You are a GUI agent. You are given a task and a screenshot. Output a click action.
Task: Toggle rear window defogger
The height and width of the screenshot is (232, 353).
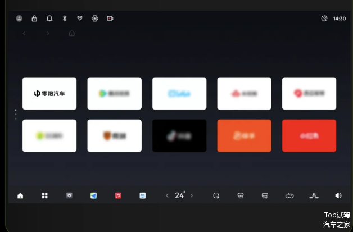pos(265,195)
